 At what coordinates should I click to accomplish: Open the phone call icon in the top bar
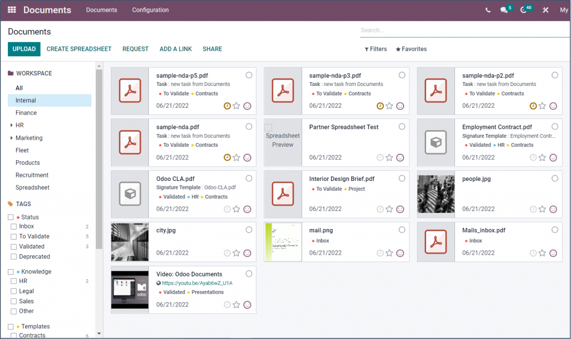pyautogui.click(x=487, y=9)
